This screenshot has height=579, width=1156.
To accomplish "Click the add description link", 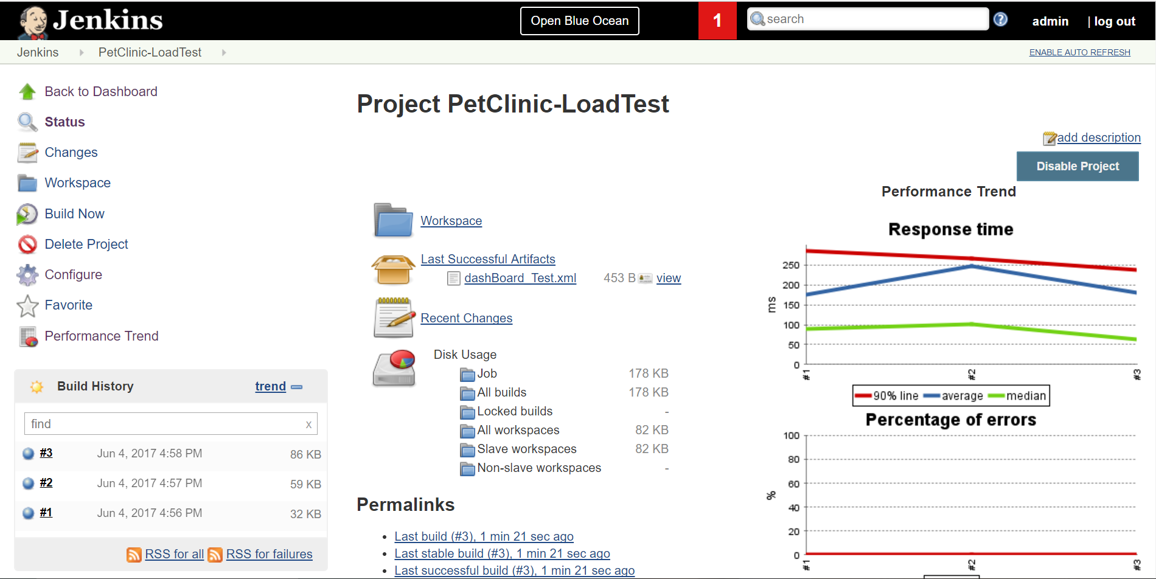I will click(1099, 138).
